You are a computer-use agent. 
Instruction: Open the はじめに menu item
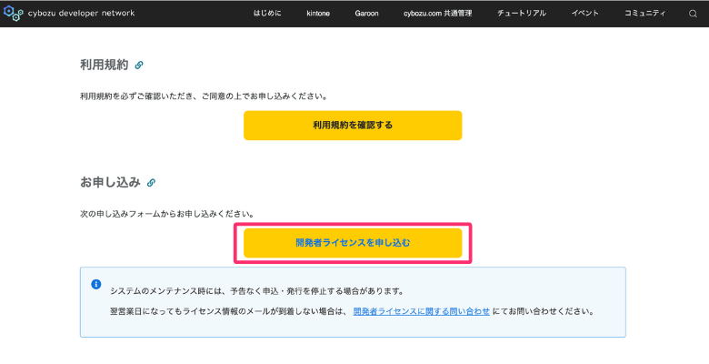click(268, 14)
